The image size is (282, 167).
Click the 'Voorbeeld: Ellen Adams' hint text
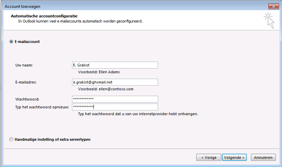(99, 72)
